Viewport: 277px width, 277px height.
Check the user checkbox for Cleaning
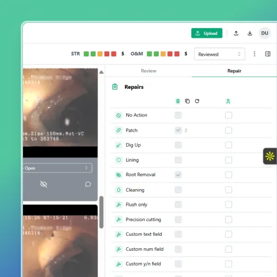[x=228, y=190]
